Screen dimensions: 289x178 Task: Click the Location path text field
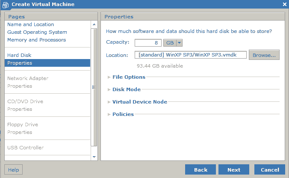(191, 55)
